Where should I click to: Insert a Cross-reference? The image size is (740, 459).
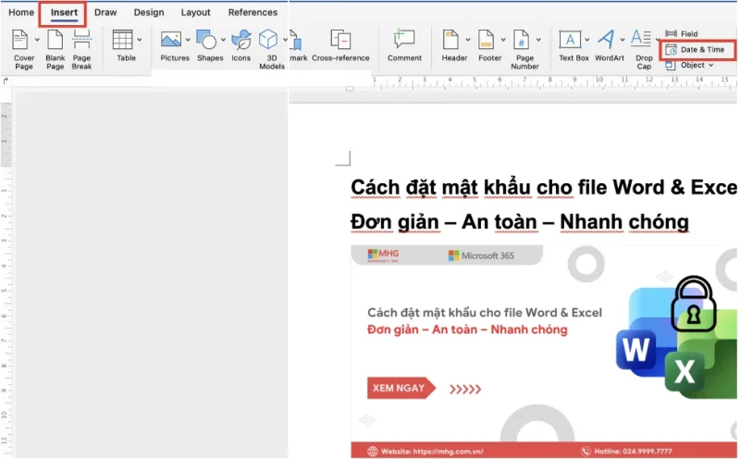340,45
